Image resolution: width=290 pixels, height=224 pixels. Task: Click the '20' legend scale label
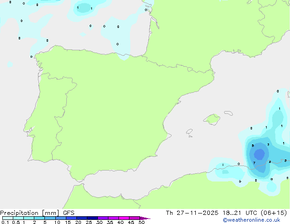coord(78,222)
